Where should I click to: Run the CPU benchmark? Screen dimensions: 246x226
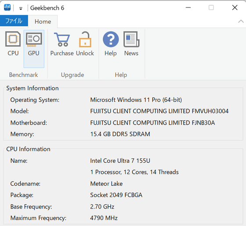(13, 44)
